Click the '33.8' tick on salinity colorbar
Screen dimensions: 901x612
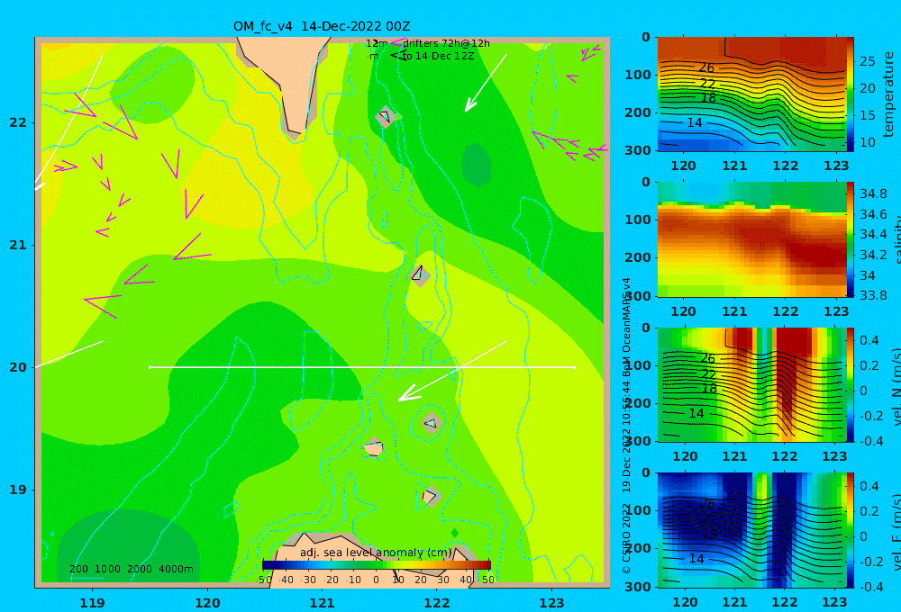click(x=873, y=295)
